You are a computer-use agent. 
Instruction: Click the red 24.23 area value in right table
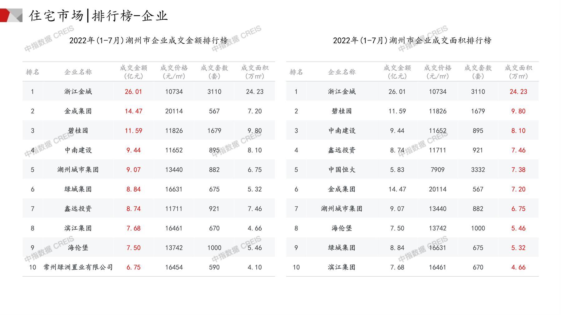518,91
